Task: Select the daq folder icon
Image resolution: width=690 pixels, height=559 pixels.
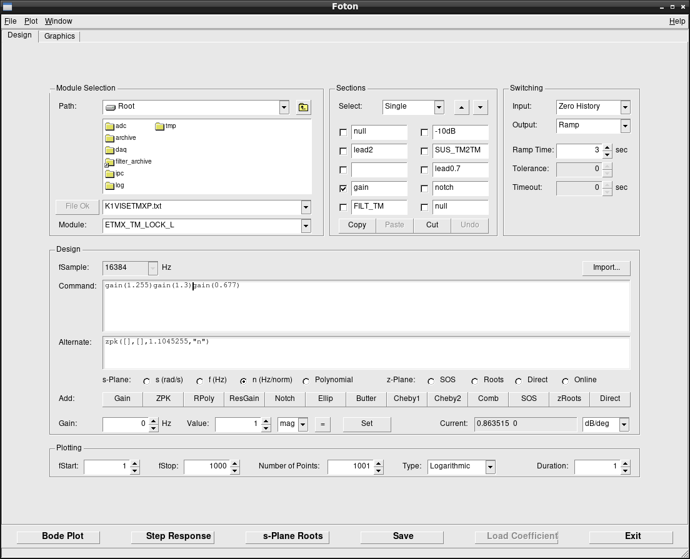Action: [x=109, y=150]
